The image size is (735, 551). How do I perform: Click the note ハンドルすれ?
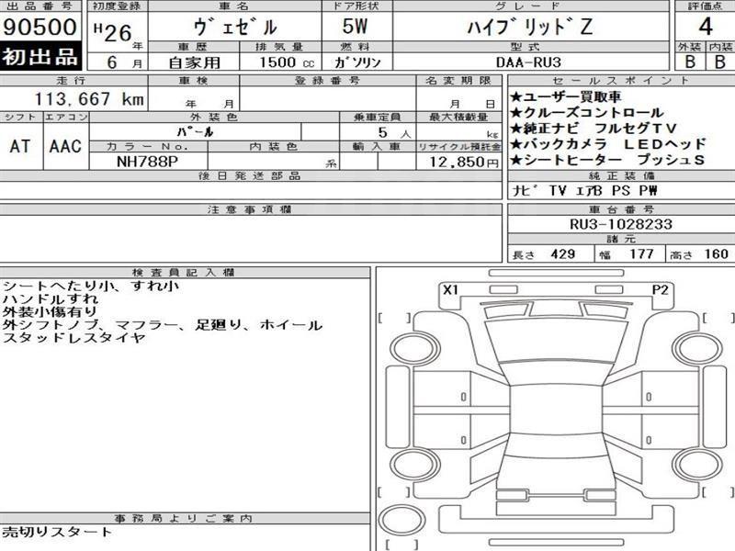point(51,298)
